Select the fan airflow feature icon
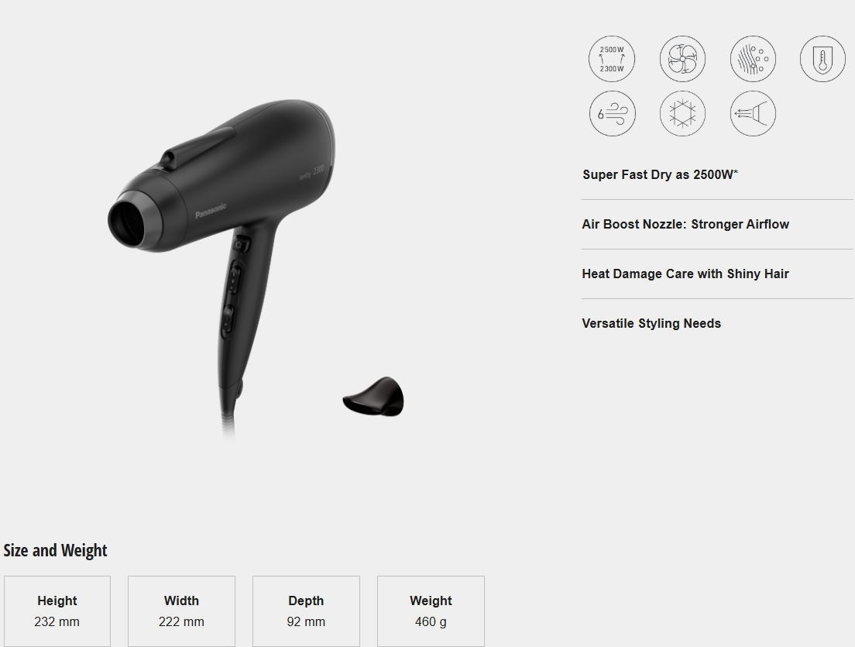Screen dimensions: 855x647 [x=682, y=59]
